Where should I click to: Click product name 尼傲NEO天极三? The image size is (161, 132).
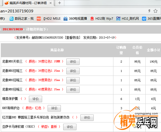pos(12,61)
